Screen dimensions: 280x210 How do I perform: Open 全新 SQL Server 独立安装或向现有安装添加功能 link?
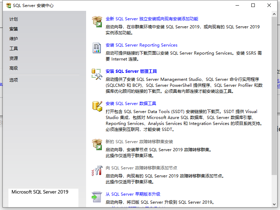tap(152, 19)
